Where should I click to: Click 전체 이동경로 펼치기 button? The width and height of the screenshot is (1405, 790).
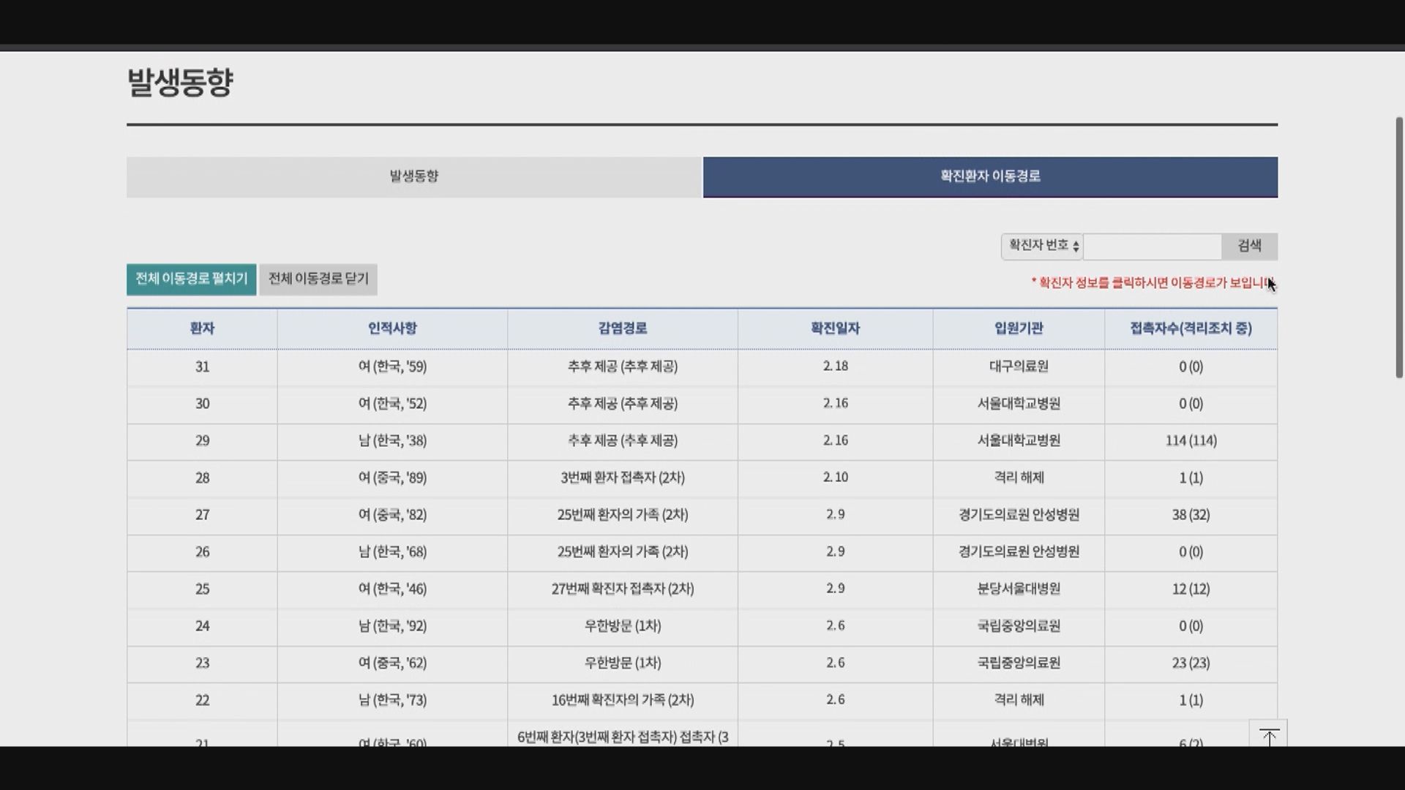click(x=191, y=279)
